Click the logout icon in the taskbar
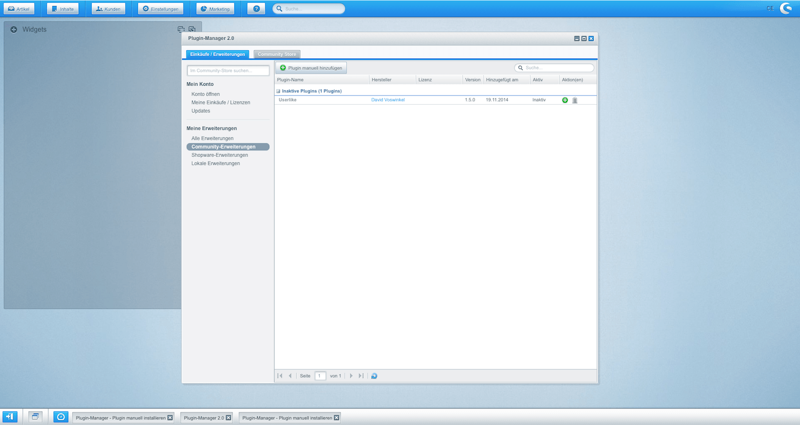Image resolution: width=800 pixels, height=425 pixels. (10, 417)
